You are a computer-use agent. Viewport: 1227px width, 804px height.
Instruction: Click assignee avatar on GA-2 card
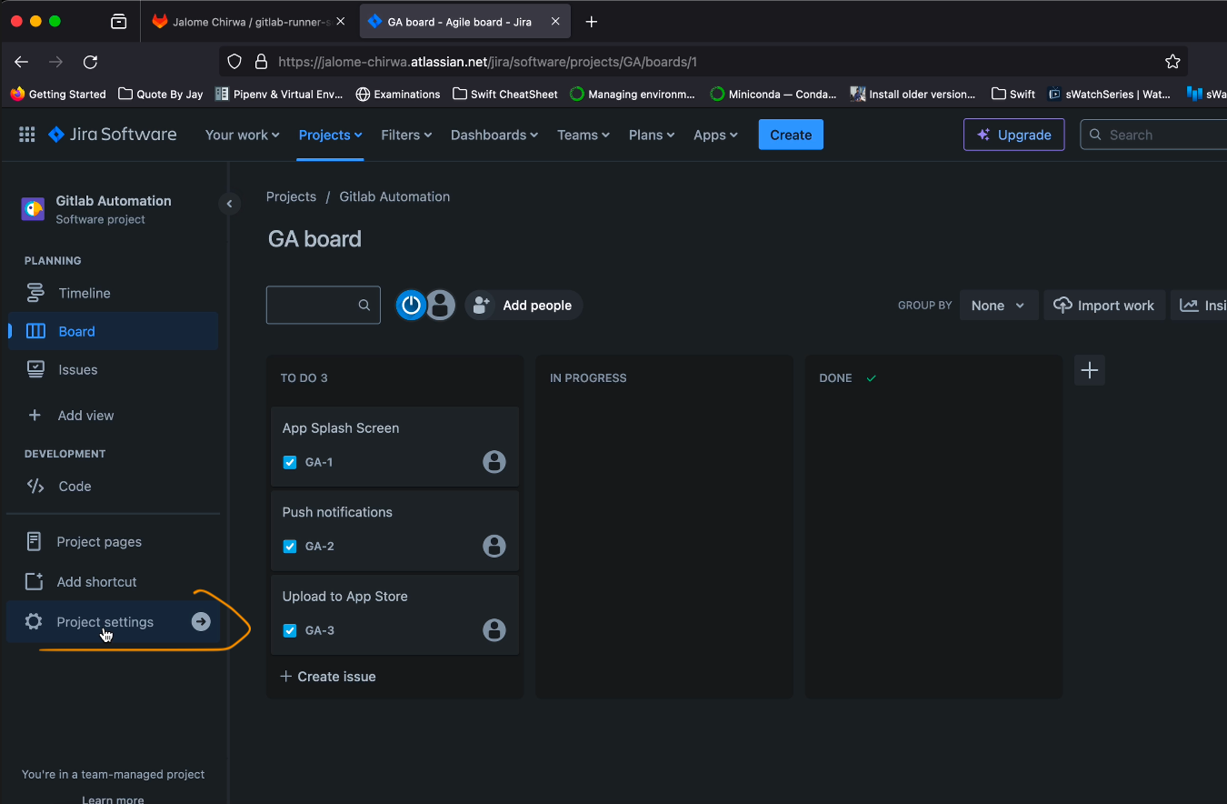494,546
